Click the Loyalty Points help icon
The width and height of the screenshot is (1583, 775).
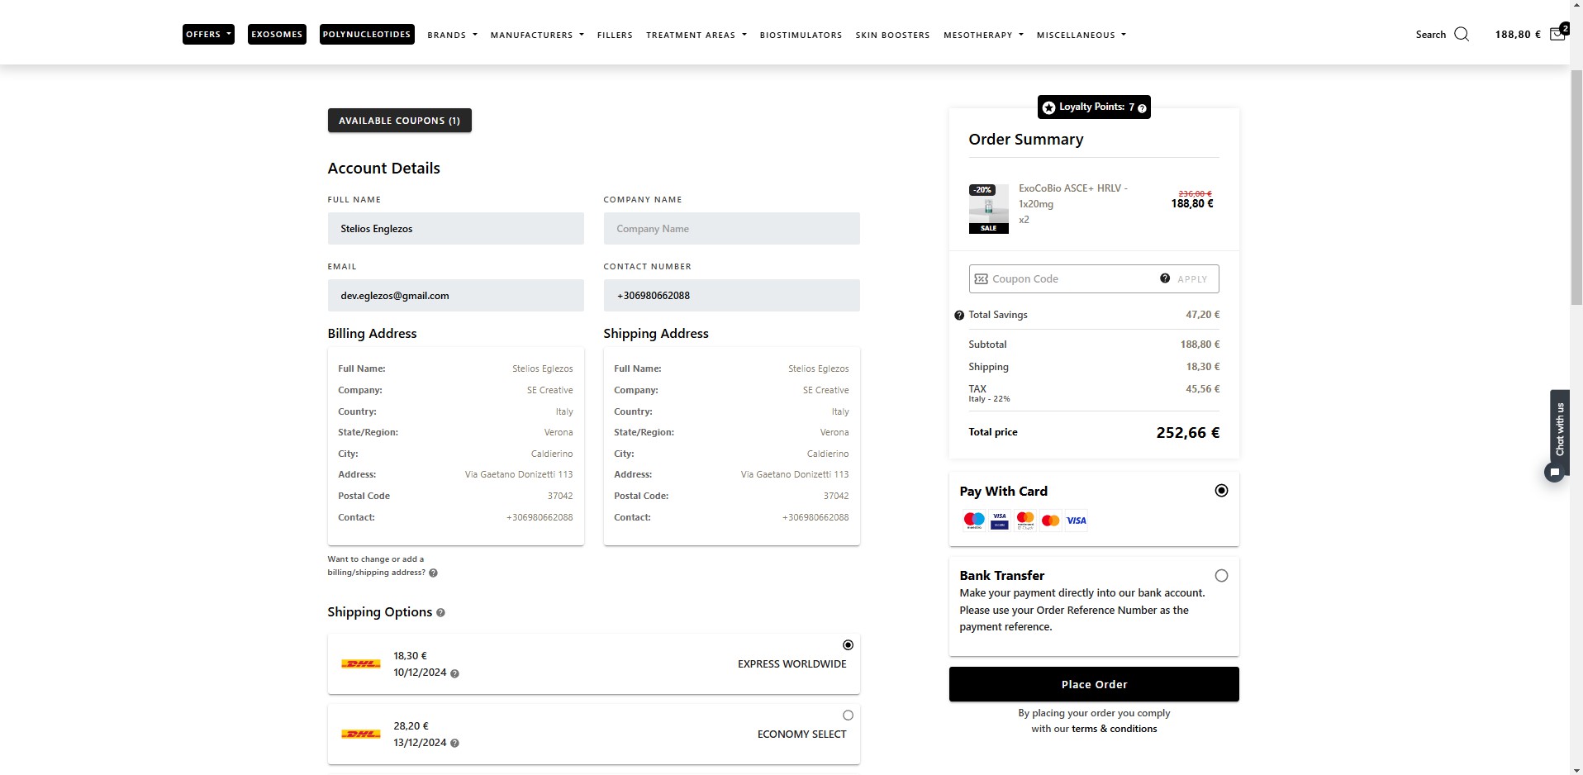[1142, 108]
